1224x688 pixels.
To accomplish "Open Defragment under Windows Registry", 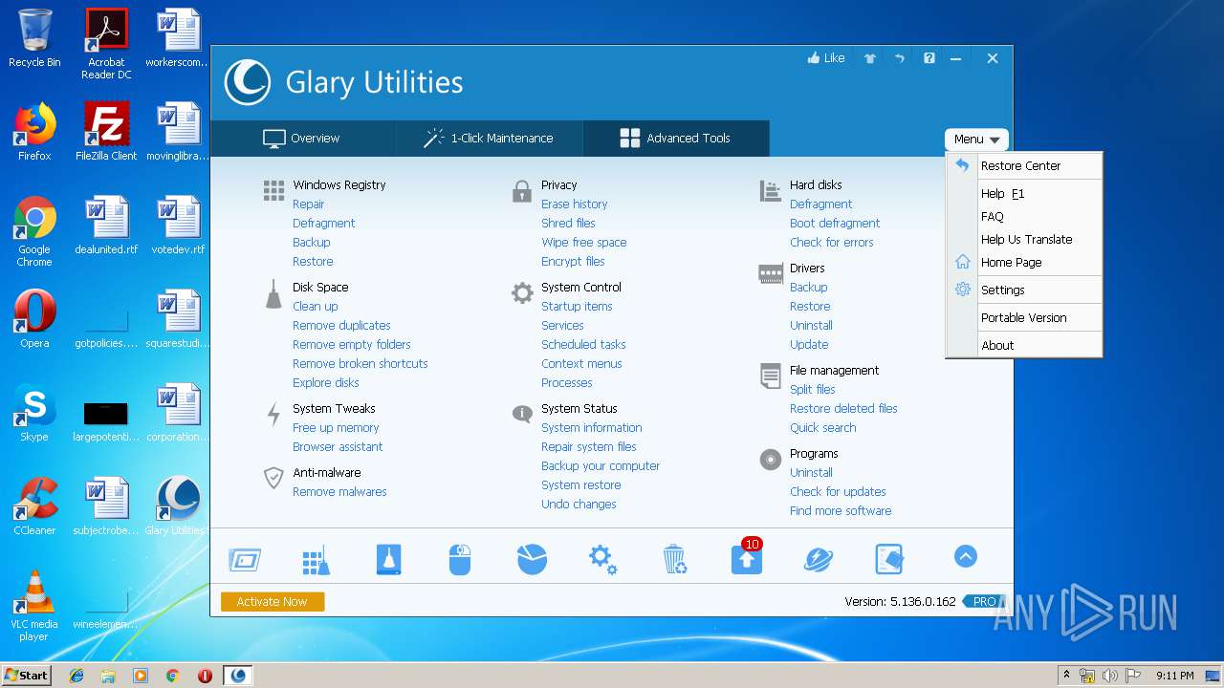I will 324,224.
